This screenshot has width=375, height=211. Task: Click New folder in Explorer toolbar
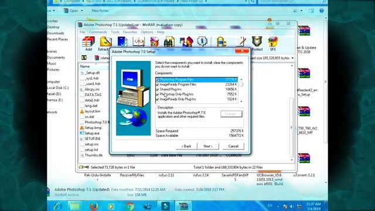(x=100, y=11)
